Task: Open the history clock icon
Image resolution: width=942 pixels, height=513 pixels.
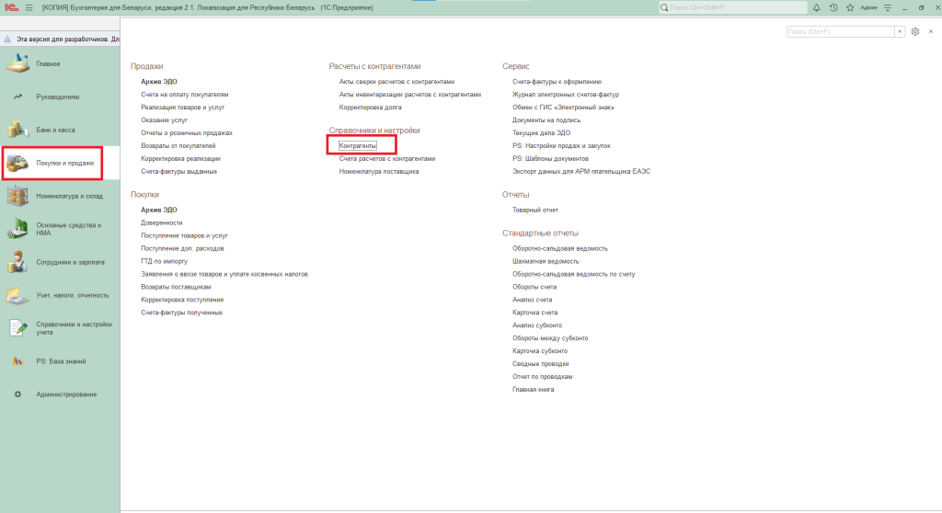Action: (x=833, y=7)
